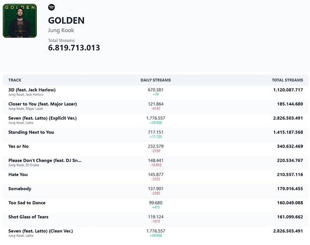Open the Jung Kook artist link
310x245 pixels.
pos(61,31)
